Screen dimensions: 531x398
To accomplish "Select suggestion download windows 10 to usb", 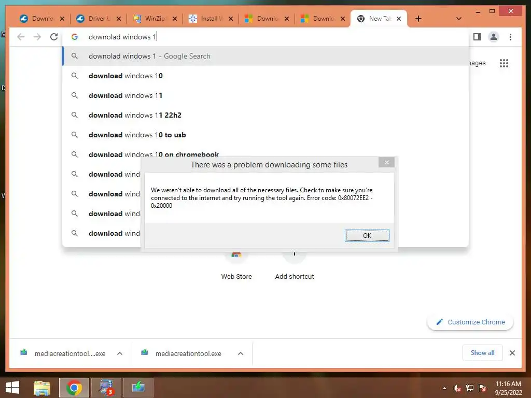I will point(265,135).
